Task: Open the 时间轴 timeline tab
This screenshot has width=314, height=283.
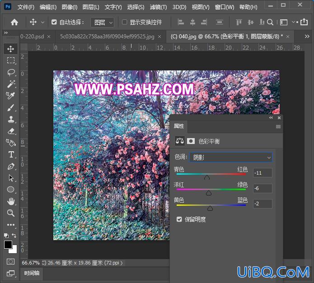Action: click(32, 273)
